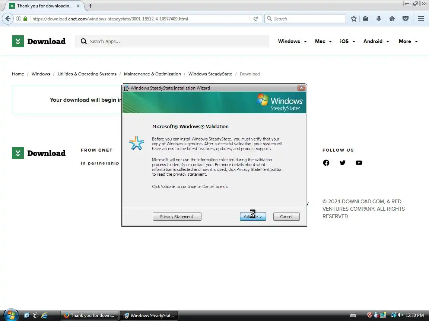Click the site information icon in the URL bar

[x=18, y=19]
